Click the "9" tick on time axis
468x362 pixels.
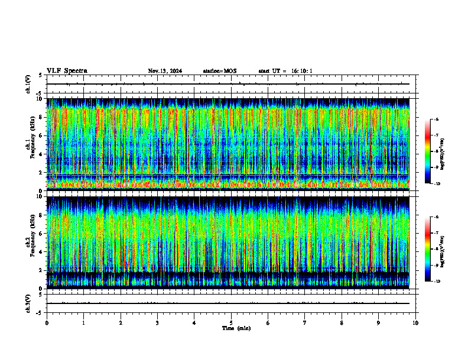click(x=378, y=323)
